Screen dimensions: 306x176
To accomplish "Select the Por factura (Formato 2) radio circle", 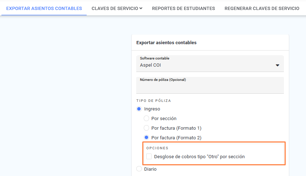I will pyautogui.click(x=146, y=138).
